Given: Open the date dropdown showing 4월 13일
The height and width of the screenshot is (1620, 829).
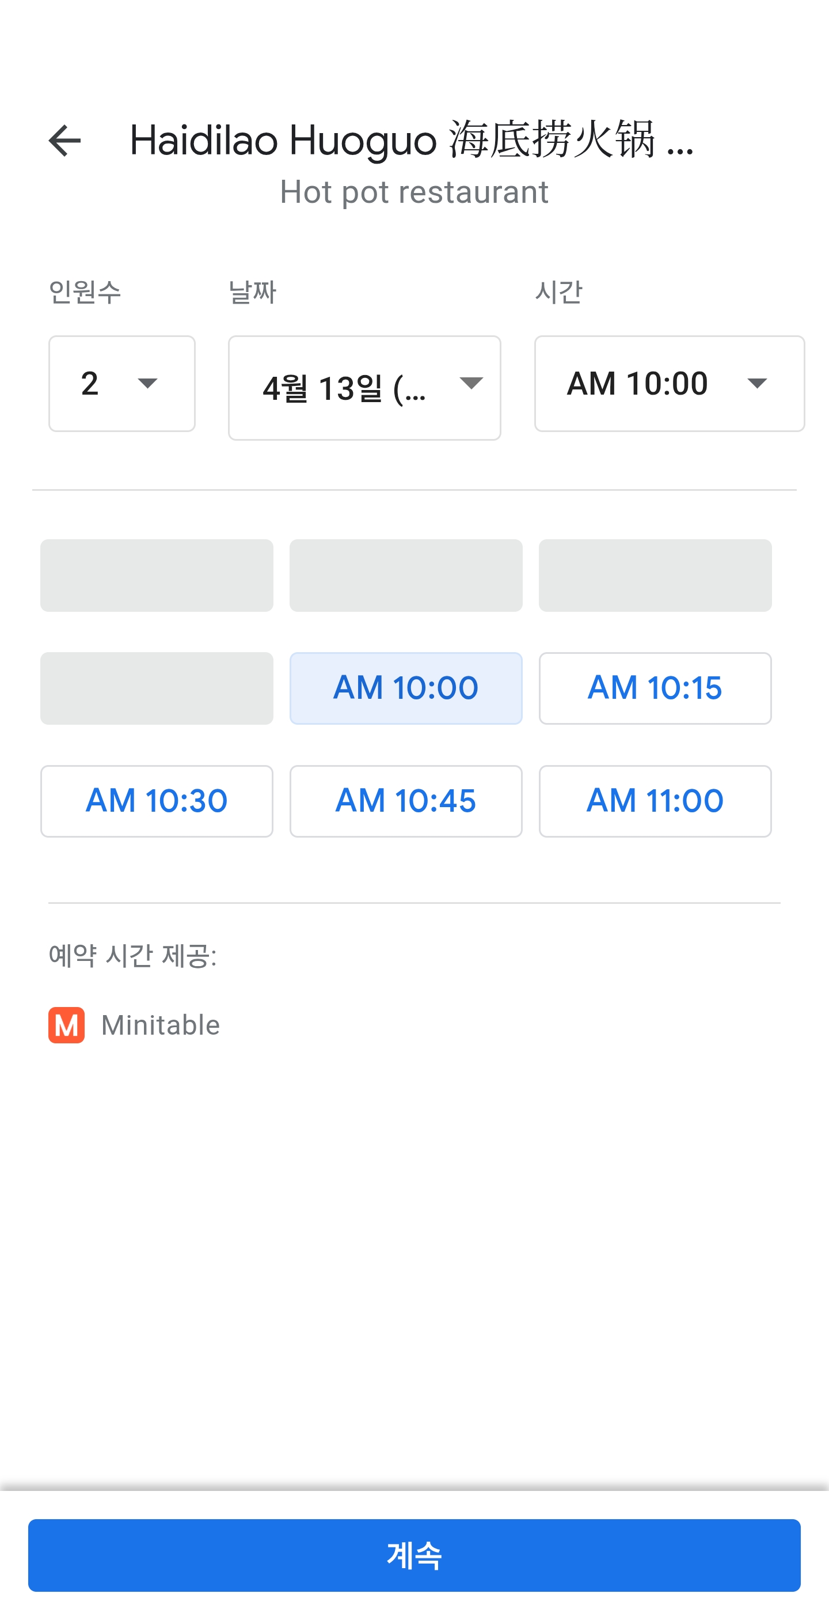Looking at the screenshot, I should click(364, 387).
